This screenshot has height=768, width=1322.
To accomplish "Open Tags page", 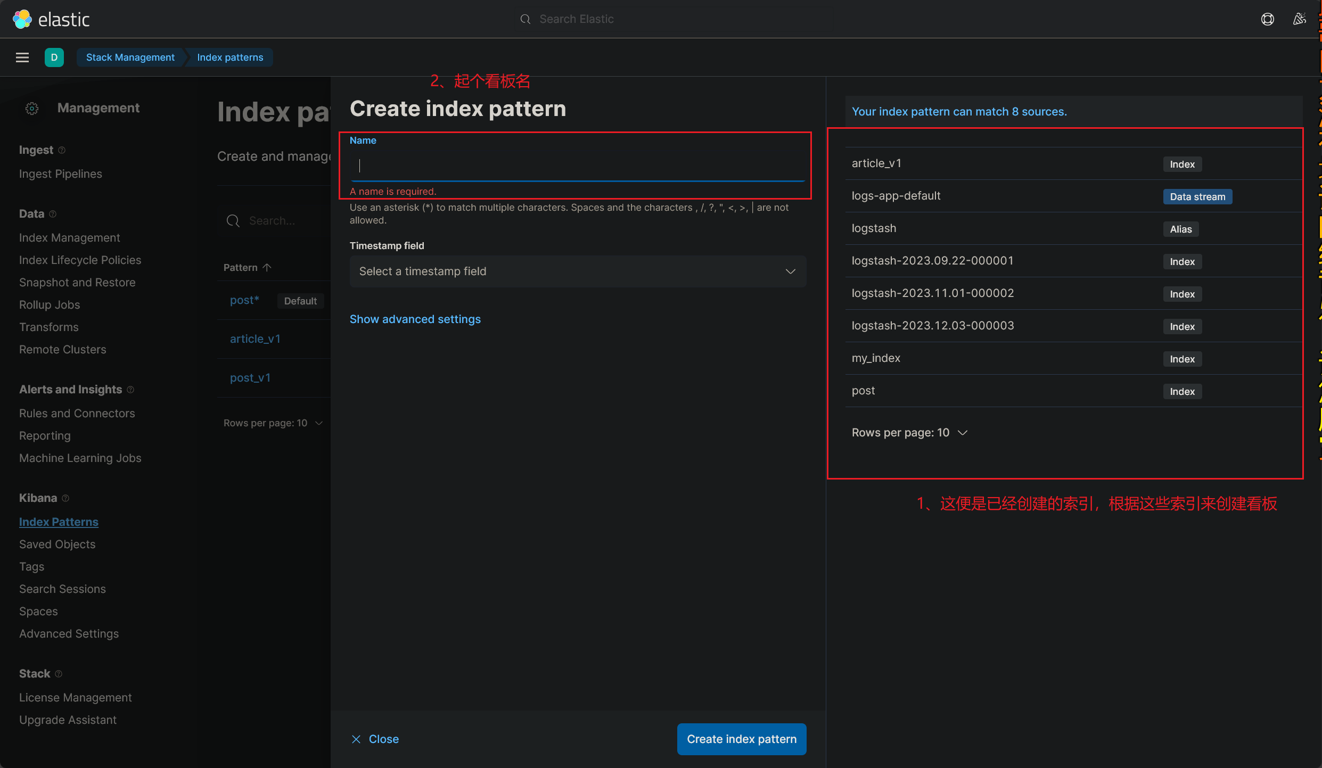I will point(32,567).
